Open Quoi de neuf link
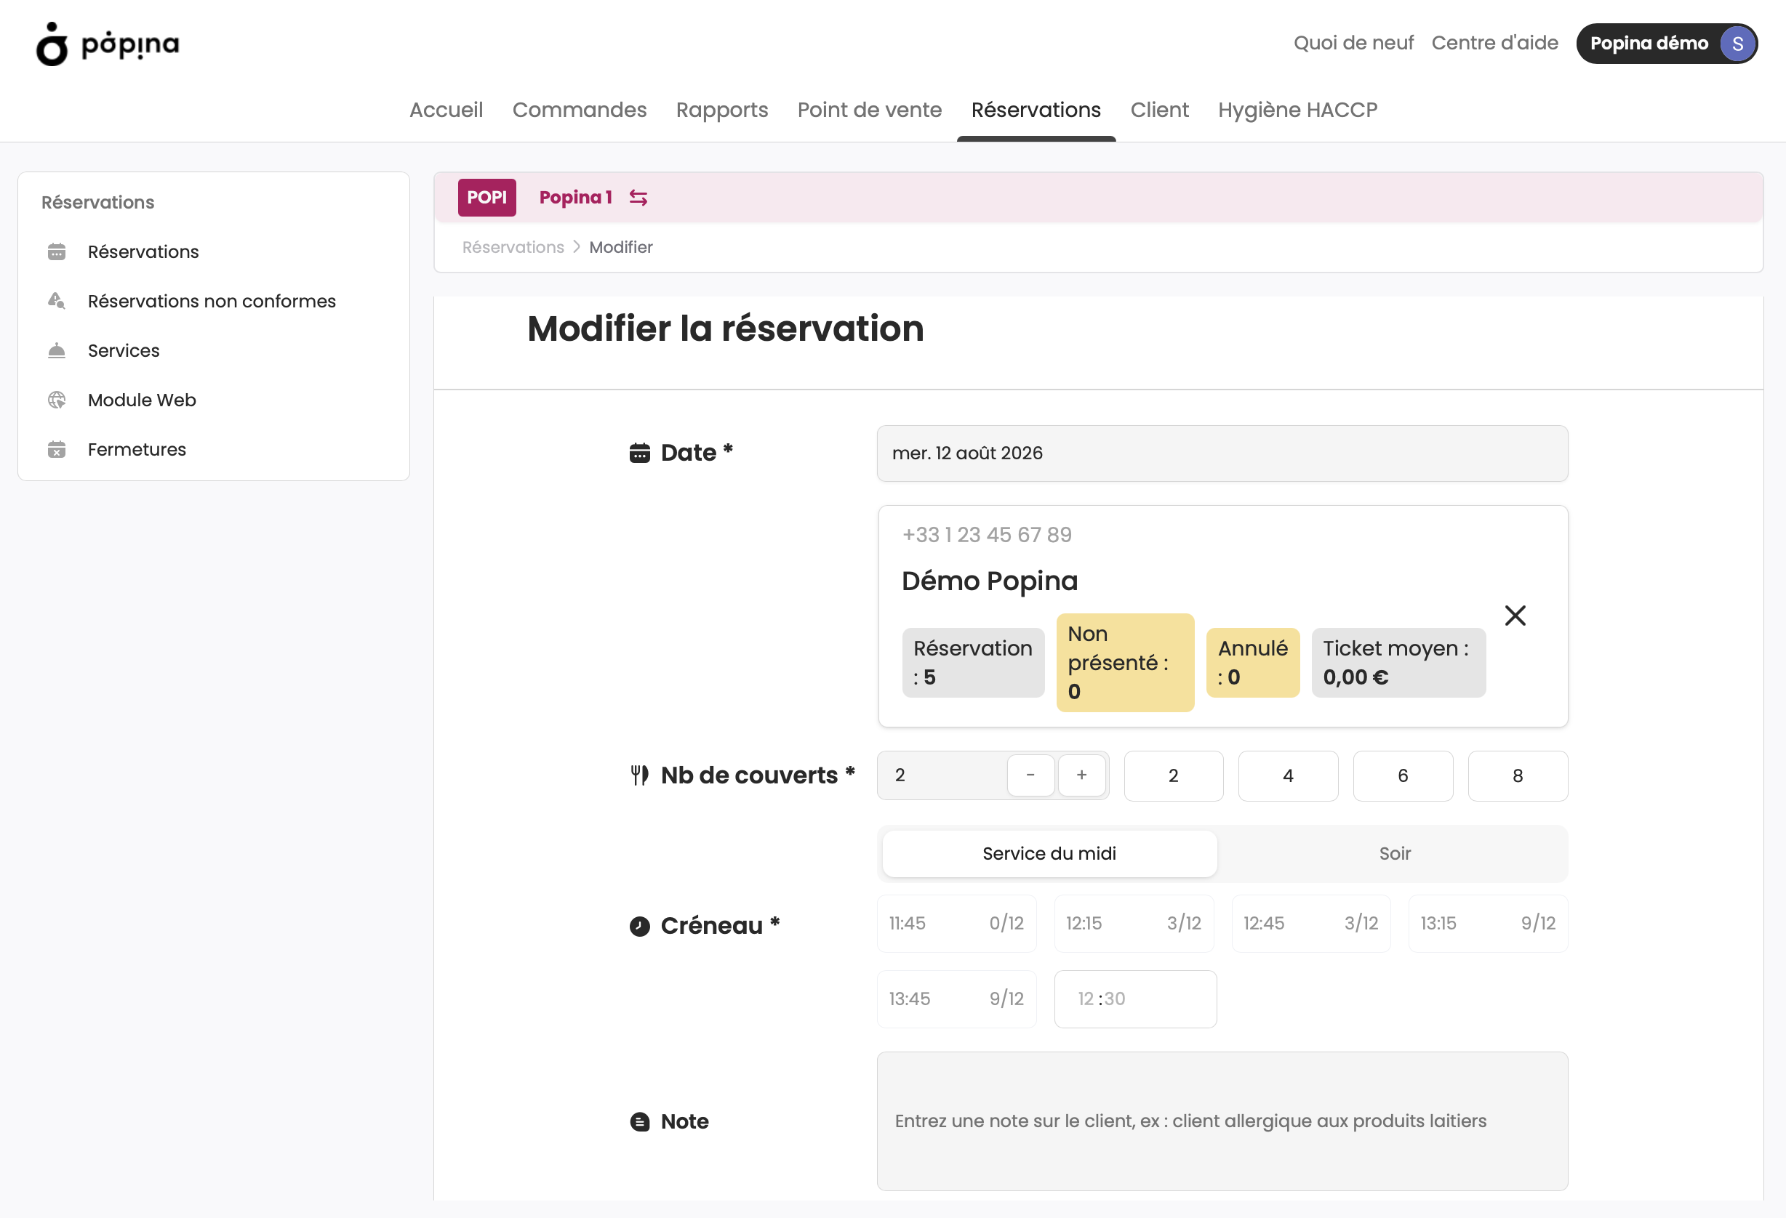The height and width of the screenshot is (1218, 1786). tap(1353, 43)
